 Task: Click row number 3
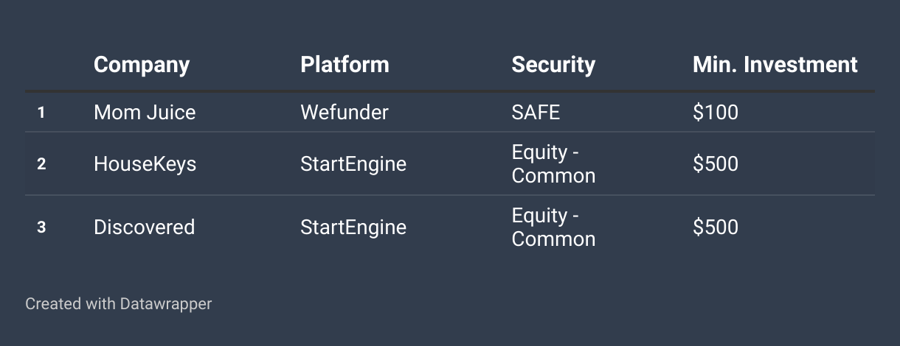41,227
